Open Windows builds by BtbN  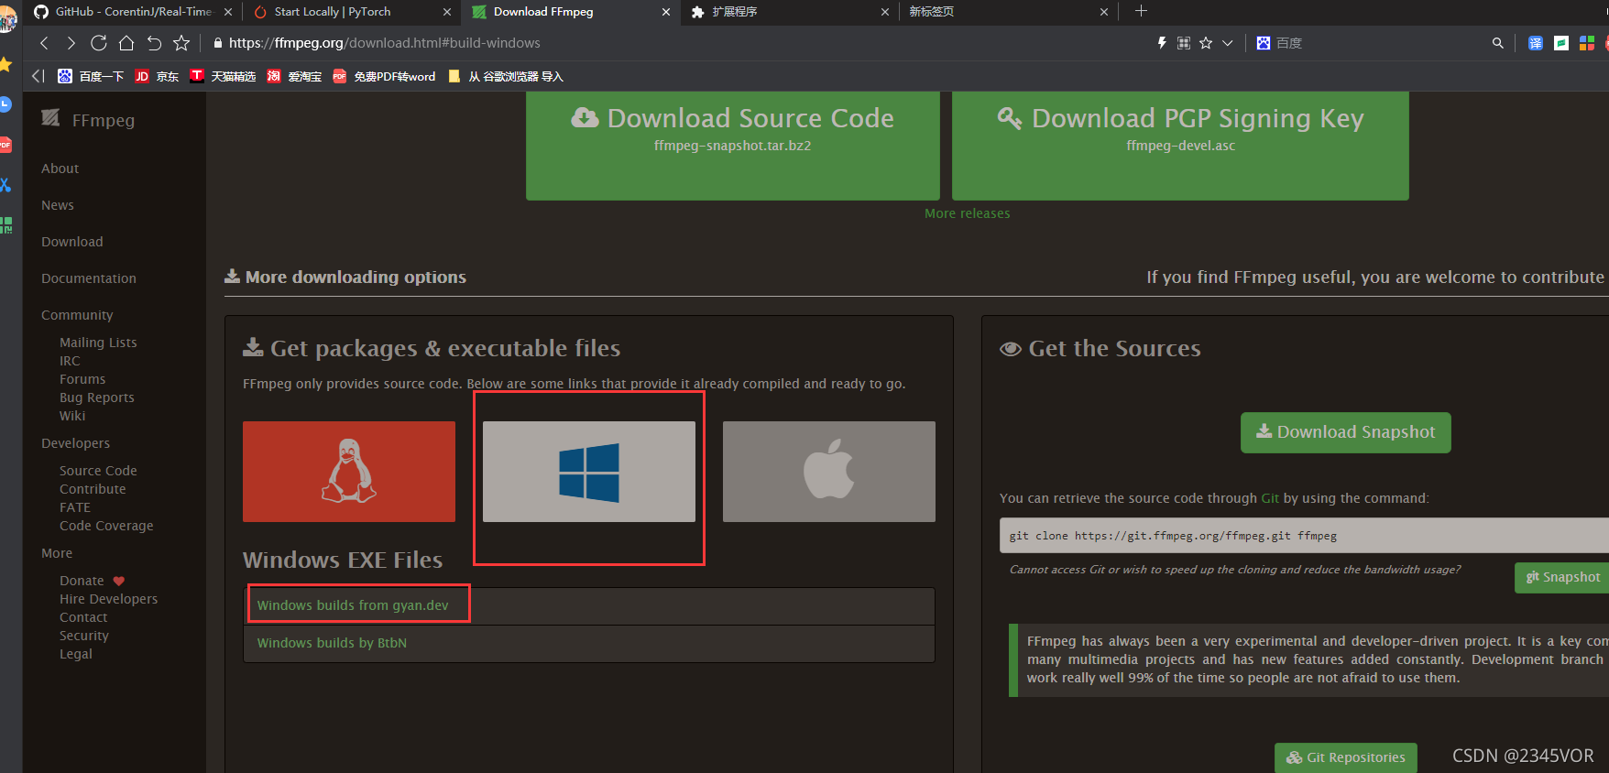tap(332, 643)
